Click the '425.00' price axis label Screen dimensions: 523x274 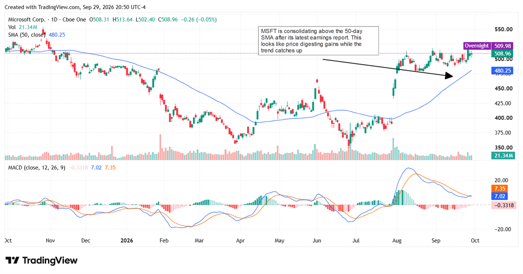pyautogui.click(x=503, y=103)
